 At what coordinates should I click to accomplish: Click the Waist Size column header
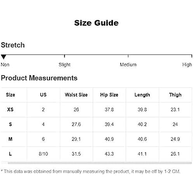[x=76, y=95]
